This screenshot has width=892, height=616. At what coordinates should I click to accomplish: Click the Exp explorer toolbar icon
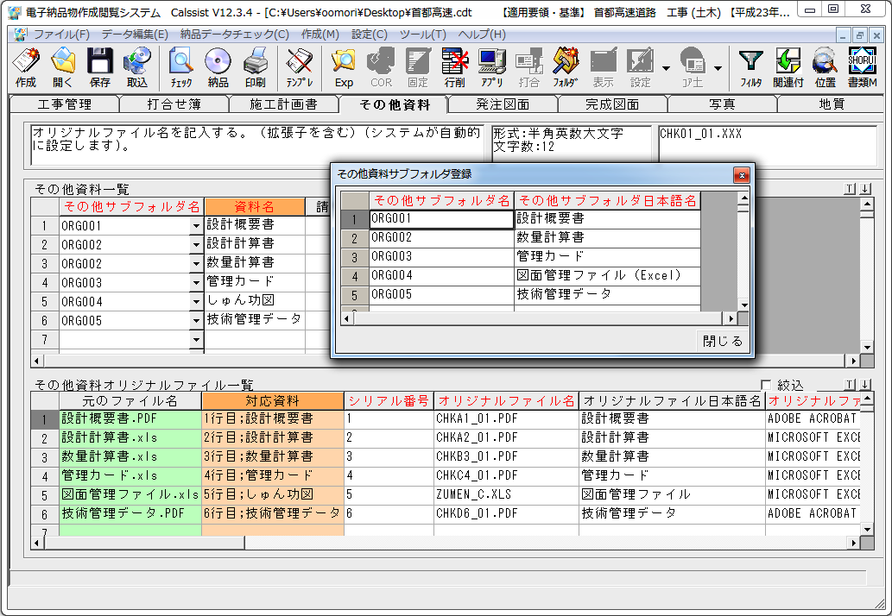pyautogui.click(x=344, y=67)
